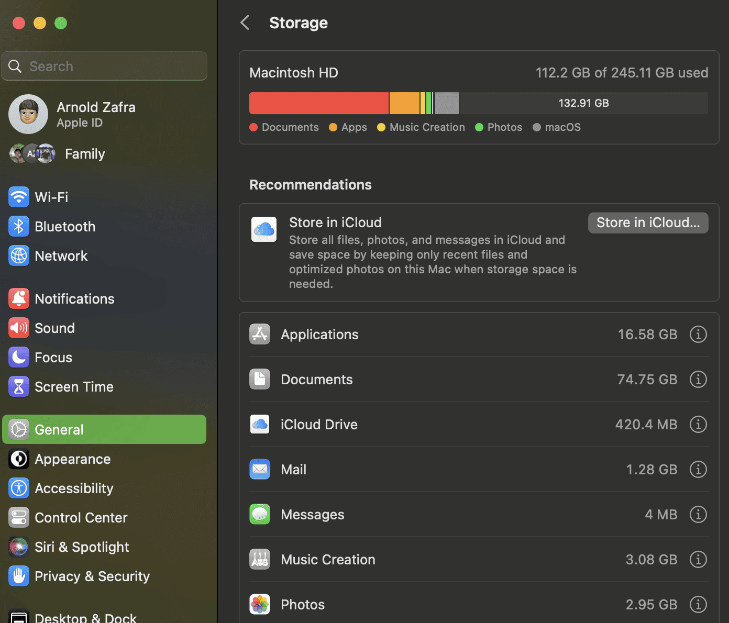The image size is (729, 623).
Task: Show details for Documents storage
Action: [x=698, y=379]
